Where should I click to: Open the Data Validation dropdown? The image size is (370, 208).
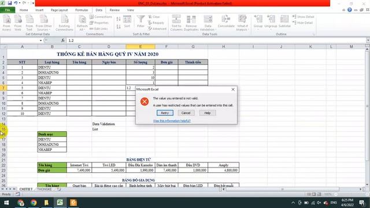click(208, 23)
